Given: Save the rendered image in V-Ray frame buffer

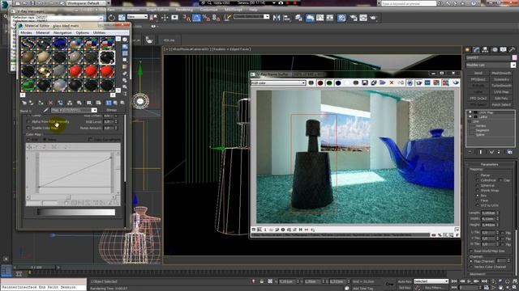Looking at the screenshot, I should tap(364, 82).
